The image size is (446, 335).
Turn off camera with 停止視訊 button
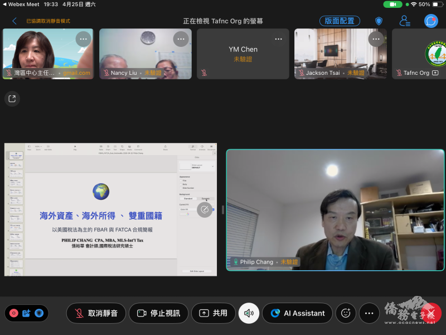(158, 313)
